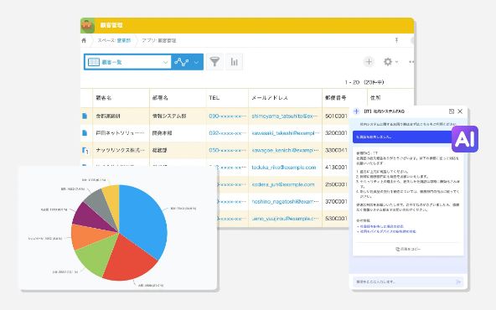Click the hoshino_nagatoshi email link
Image resolution: width=496 pixels, height=310 pixels.
tap(286, 201)
